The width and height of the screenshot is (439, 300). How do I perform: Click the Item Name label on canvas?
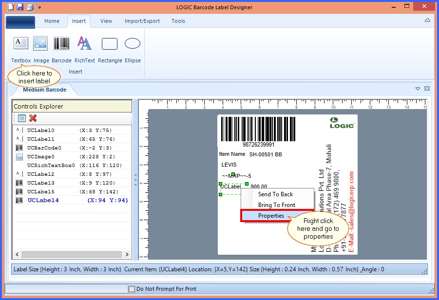point(232,154)
